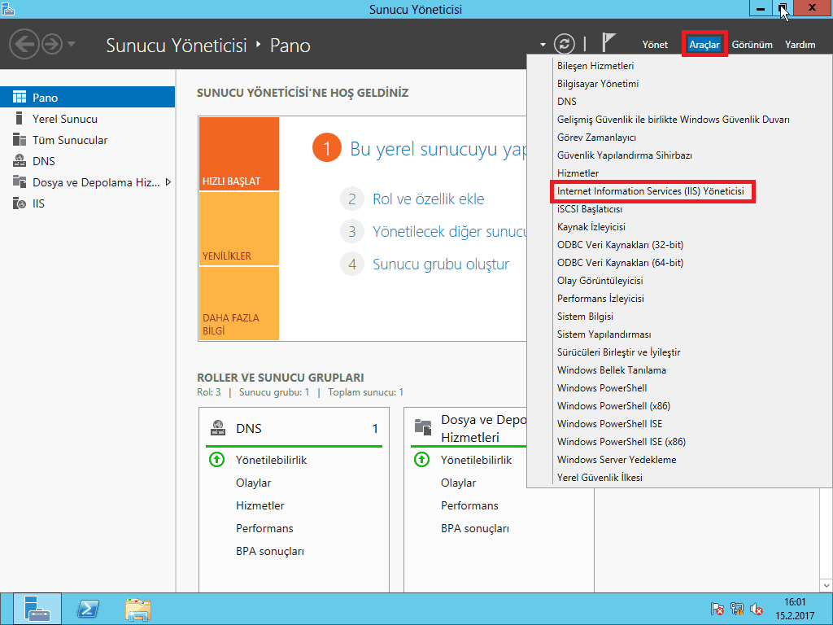Select Pano icon in sidebar
Image resolution: width=833 pixels, height=625 pixels.
(x=20, y=98)
